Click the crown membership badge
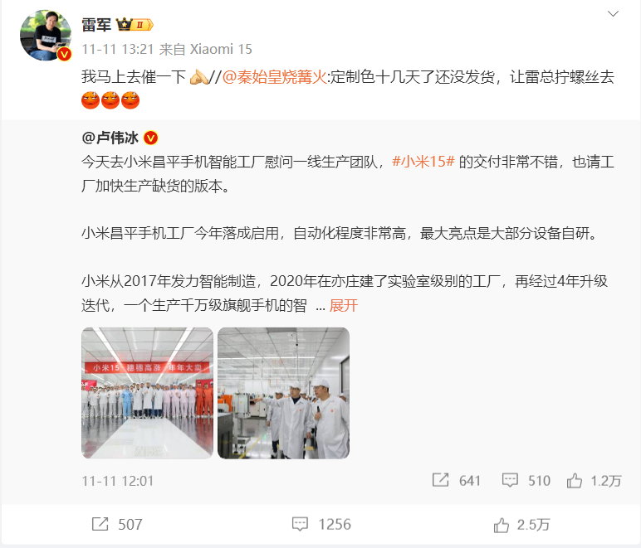Image resolution: width=641 pixels, height=548 pixels. click(x=135, y=25)
